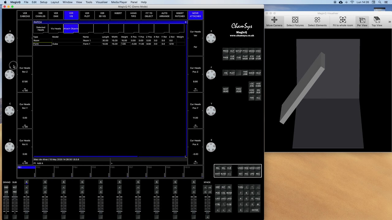Toggle the MOVE ATTACHED soft button
This screenshot has width=392, height=220.
[195, 15]
